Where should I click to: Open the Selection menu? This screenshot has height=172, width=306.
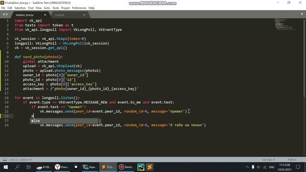point(20,8)
